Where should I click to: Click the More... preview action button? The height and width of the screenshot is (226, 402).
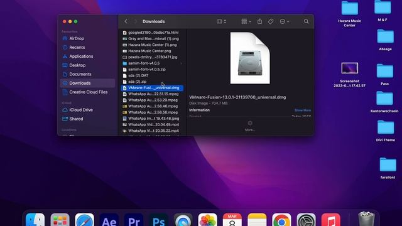(x=250, y=126)
